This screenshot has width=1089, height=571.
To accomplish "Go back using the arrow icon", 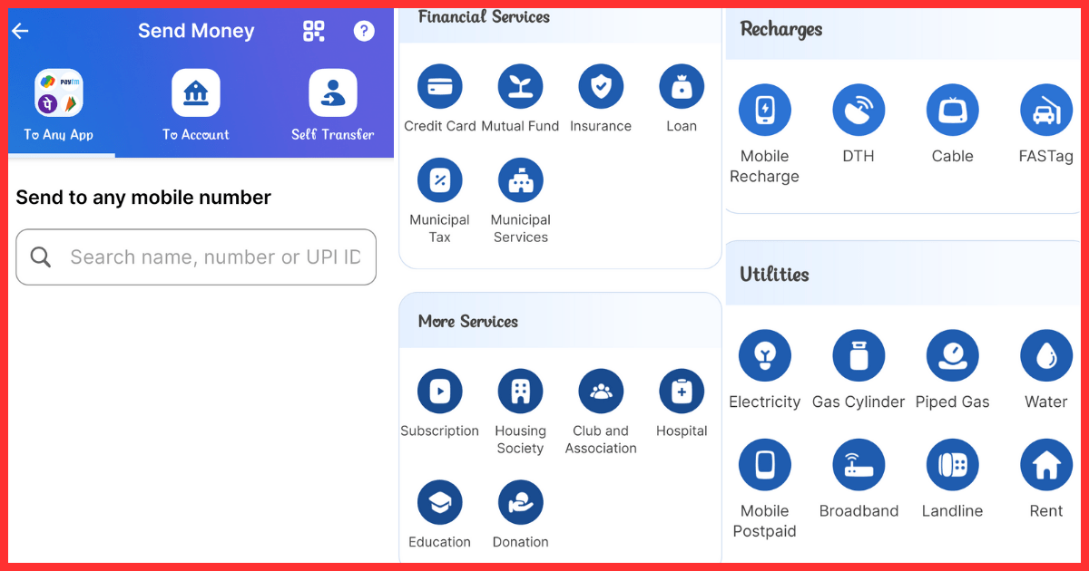I will click(20, 31).
